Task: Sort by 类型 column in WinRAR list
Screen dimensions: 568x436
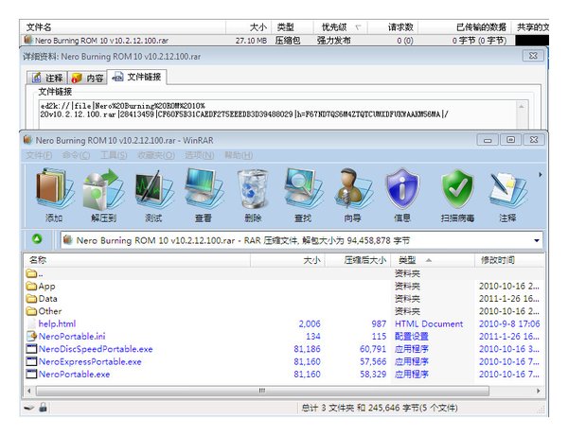Action: tap(433, 260)
